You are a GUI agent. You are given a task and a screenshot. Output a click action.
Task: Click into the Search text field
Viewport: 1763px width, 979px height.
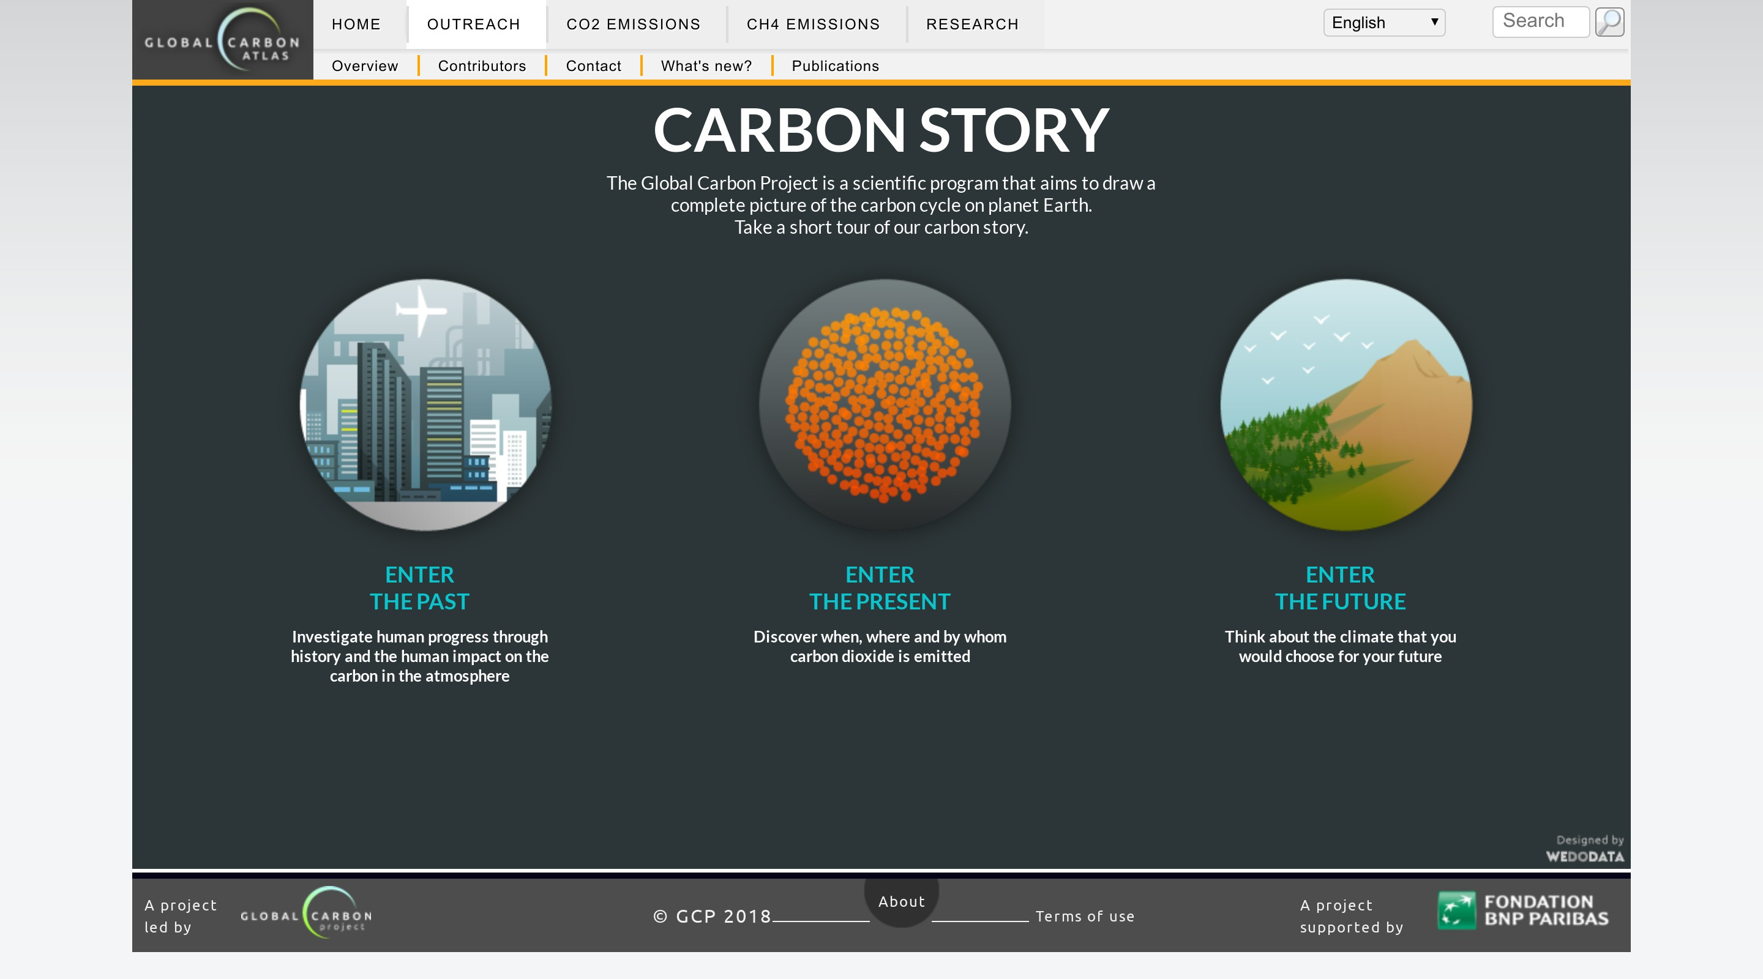point(1540,22)
